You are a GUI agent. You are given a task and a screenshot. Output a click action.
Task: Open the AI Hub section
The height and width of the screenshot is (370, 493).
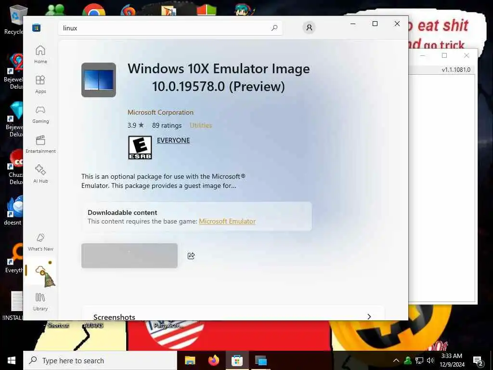click(x=40, y=174)
